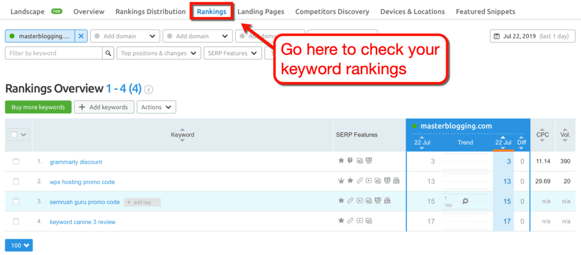Click the Add keywords button
Image resolution: width=581 pixels, height=255 pixels.
tap(104, 107)
